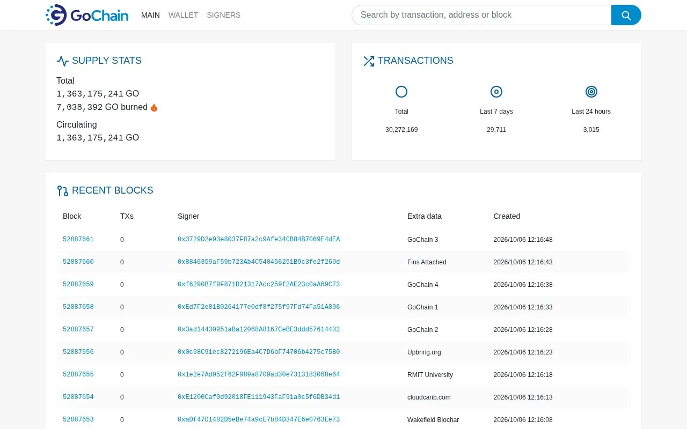The height and width of the screenshot is (429, 687).
Task: Click the Supply Stats pulse icon
Action: [x=63, y=61]
